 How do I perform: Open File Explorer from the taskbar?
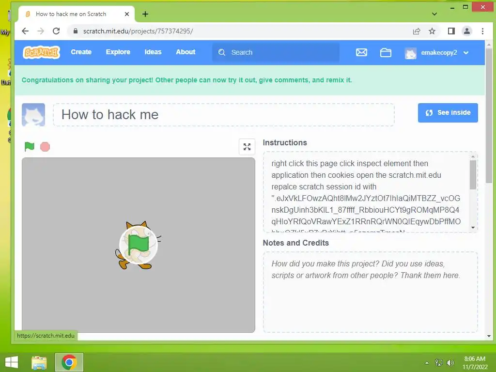point(39,362)
